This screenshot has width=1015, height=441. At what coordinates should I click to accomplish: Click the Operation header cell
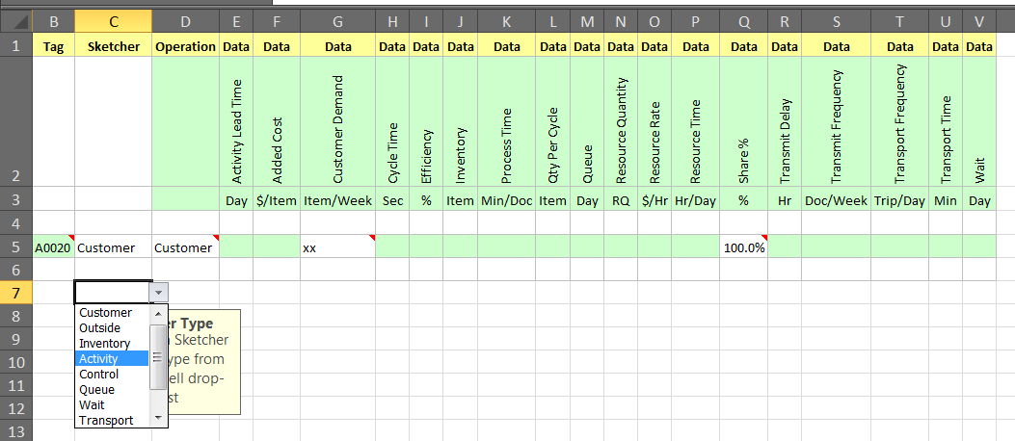coord(186,46)
